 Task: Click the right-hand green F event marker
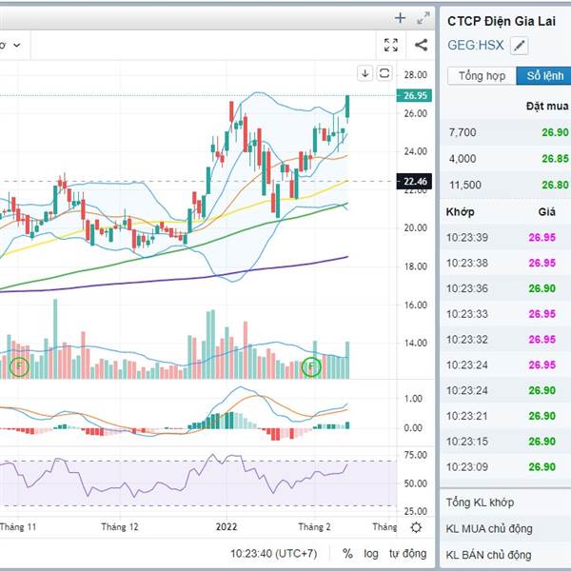click(311, 366)
